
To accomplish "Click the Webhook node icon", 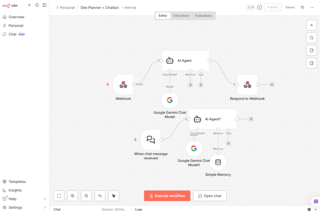I will tap(123, 85).
